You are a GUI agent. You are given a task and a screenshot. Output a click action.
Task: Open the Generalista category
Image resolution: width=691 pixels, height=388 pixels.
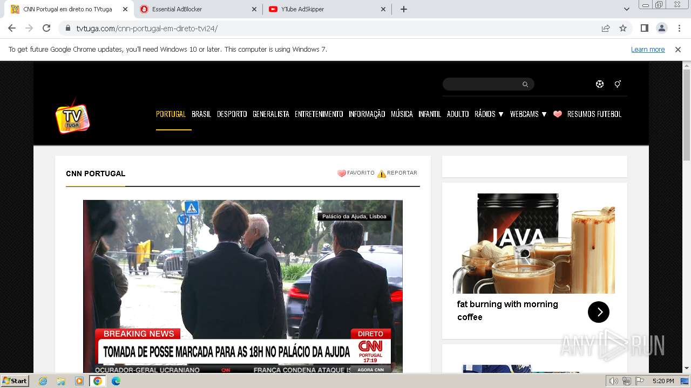click(x=271, y=114)
